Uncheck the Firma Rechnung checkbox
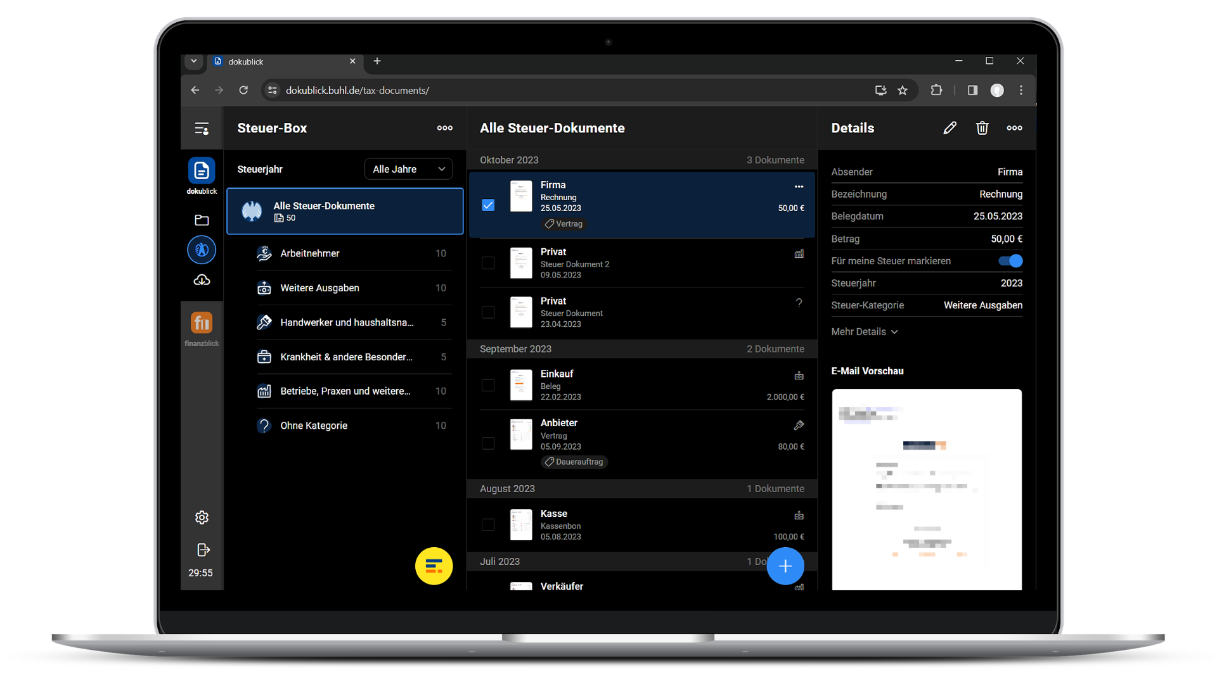The width and height of the screenshot is (1217, 684). 488,205
